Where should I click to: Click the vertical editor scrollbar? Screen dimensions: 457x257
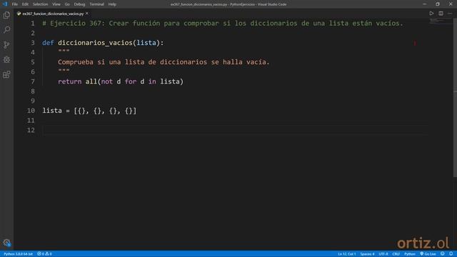tap(455, 98)
